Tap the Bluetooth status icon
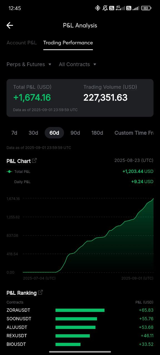 (x=97, y=8)
